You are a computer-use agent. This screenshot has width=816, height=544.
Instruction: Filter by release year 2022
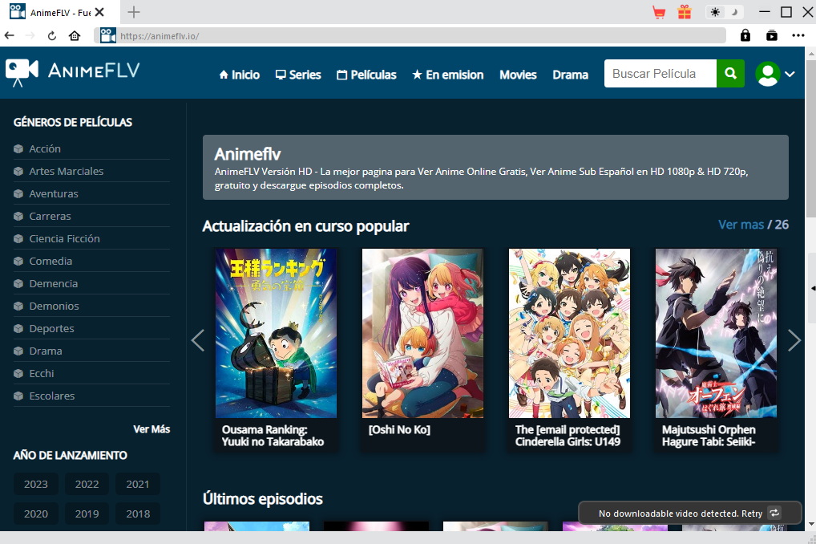(87, 484)
